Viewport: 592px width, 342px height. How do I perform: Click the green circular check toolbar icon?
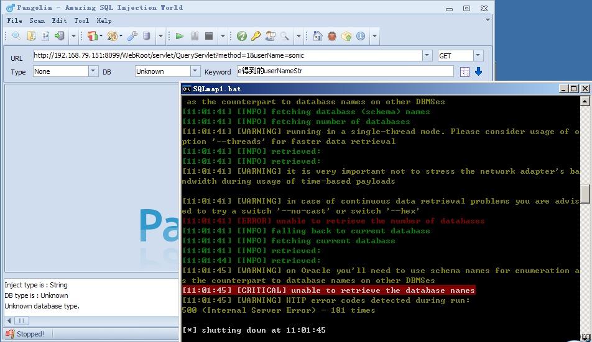click(241, 37)
